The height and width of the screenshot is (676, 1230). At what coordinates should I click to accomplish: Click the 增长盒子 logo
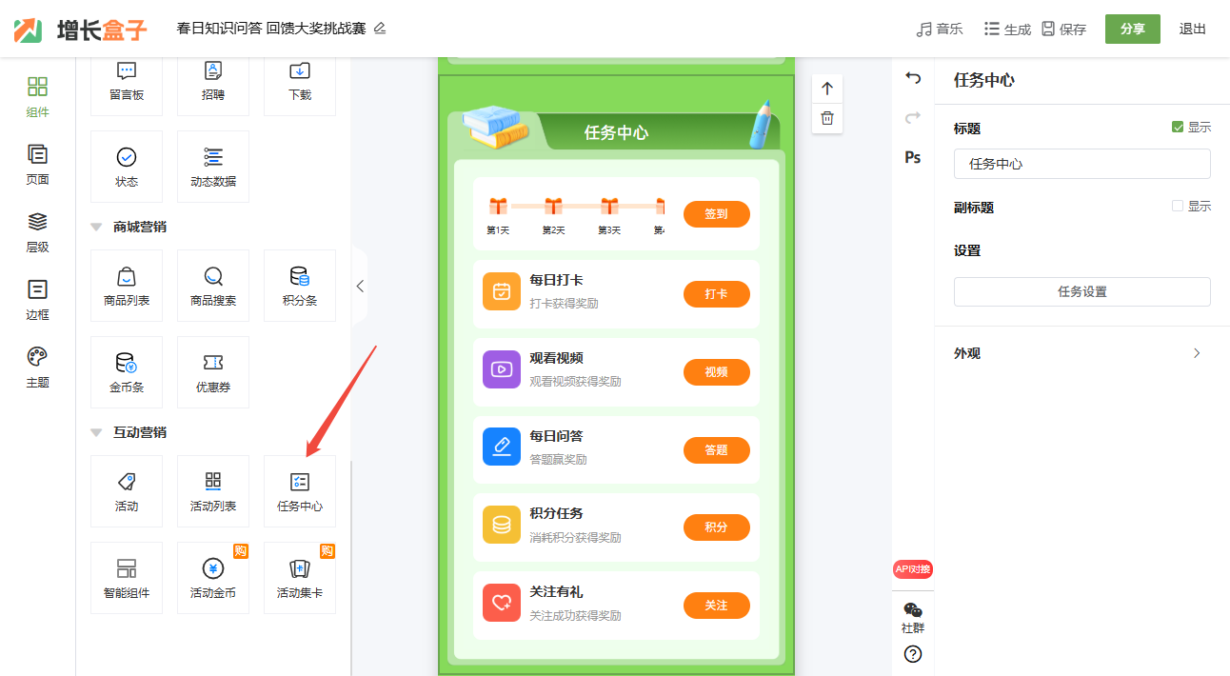[x=81, y=30]
